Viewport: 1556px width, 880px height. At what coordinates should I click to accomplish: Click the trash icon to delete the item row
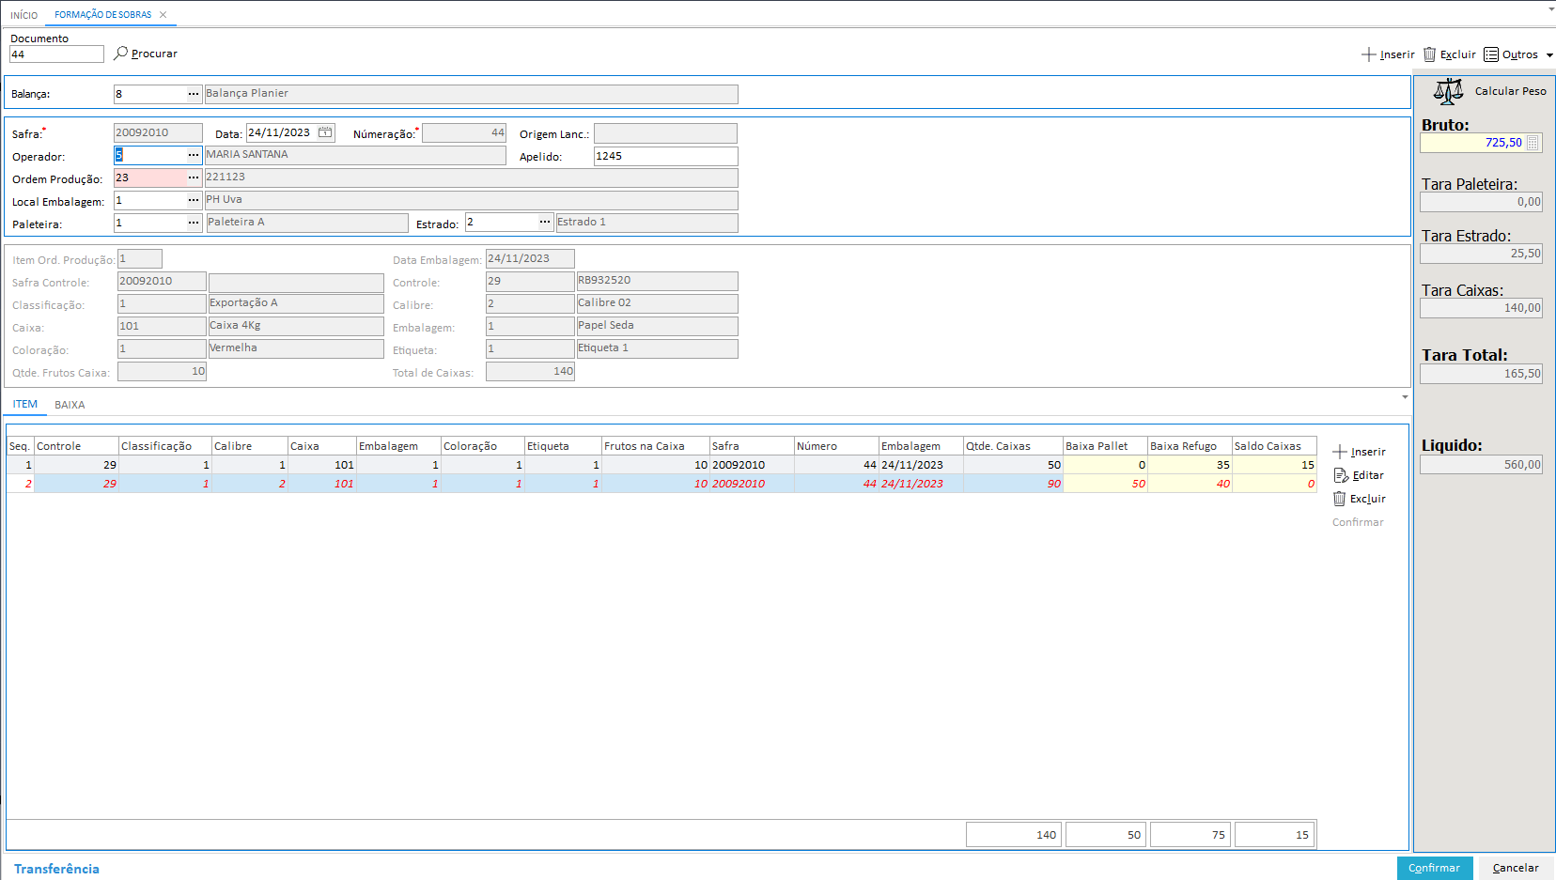pyautogui.click(x=1339, y=499)
